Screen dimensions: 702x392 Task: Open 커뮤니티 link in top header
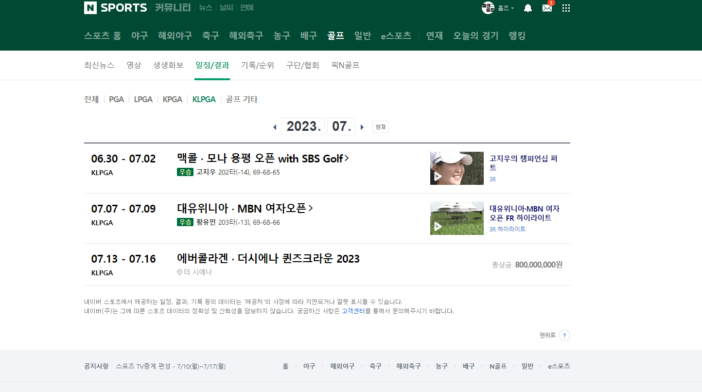(173, 8)
